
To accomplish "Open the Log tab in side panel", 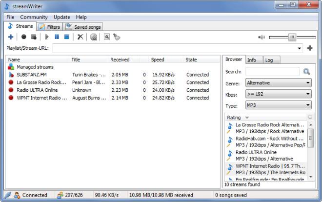I will tap(271, 60).
